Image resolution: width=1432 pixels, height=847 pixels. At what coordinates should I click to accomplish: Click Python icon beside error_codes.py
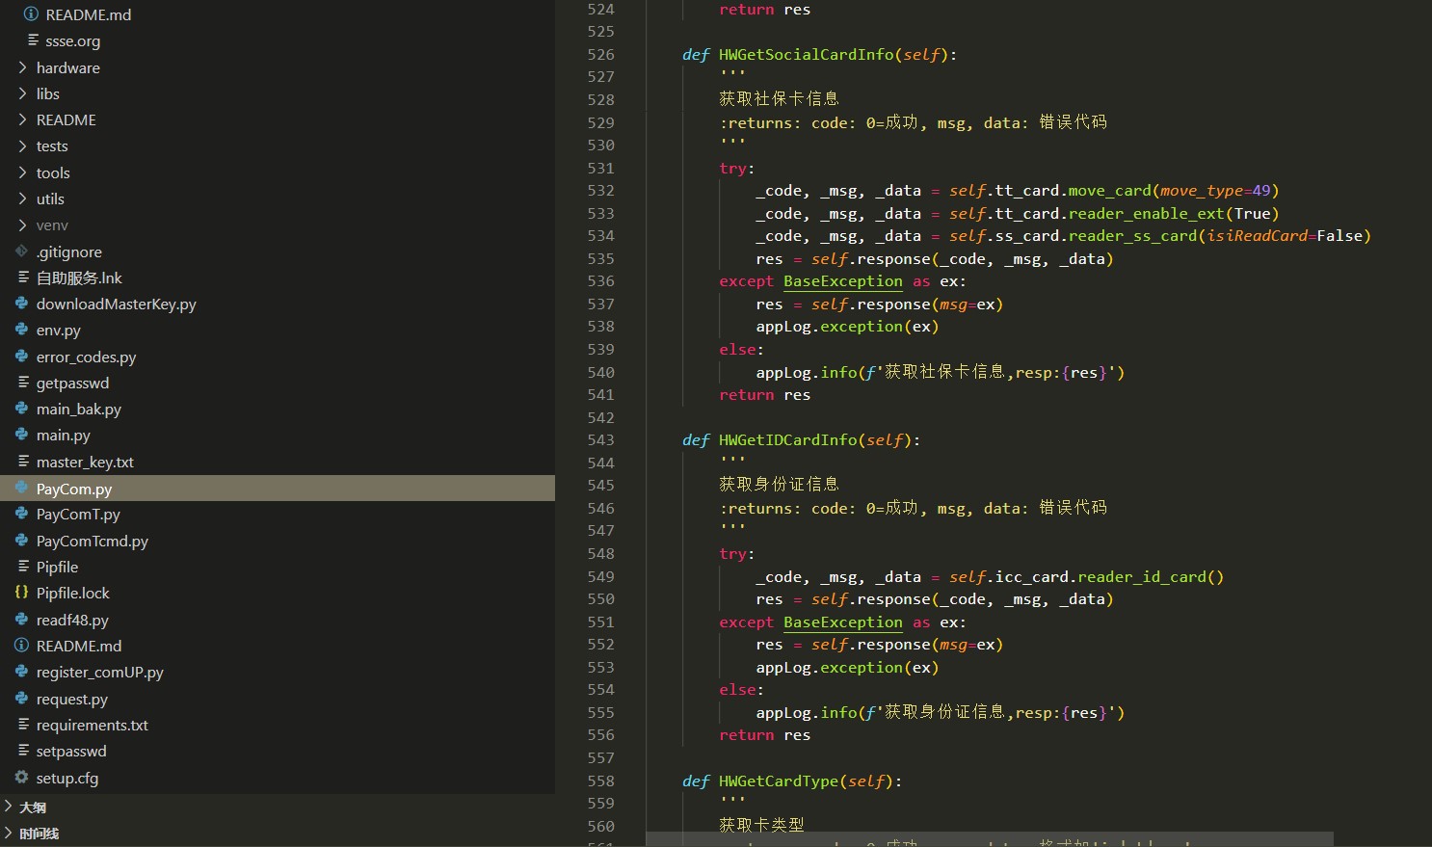[x=21, y=357]
